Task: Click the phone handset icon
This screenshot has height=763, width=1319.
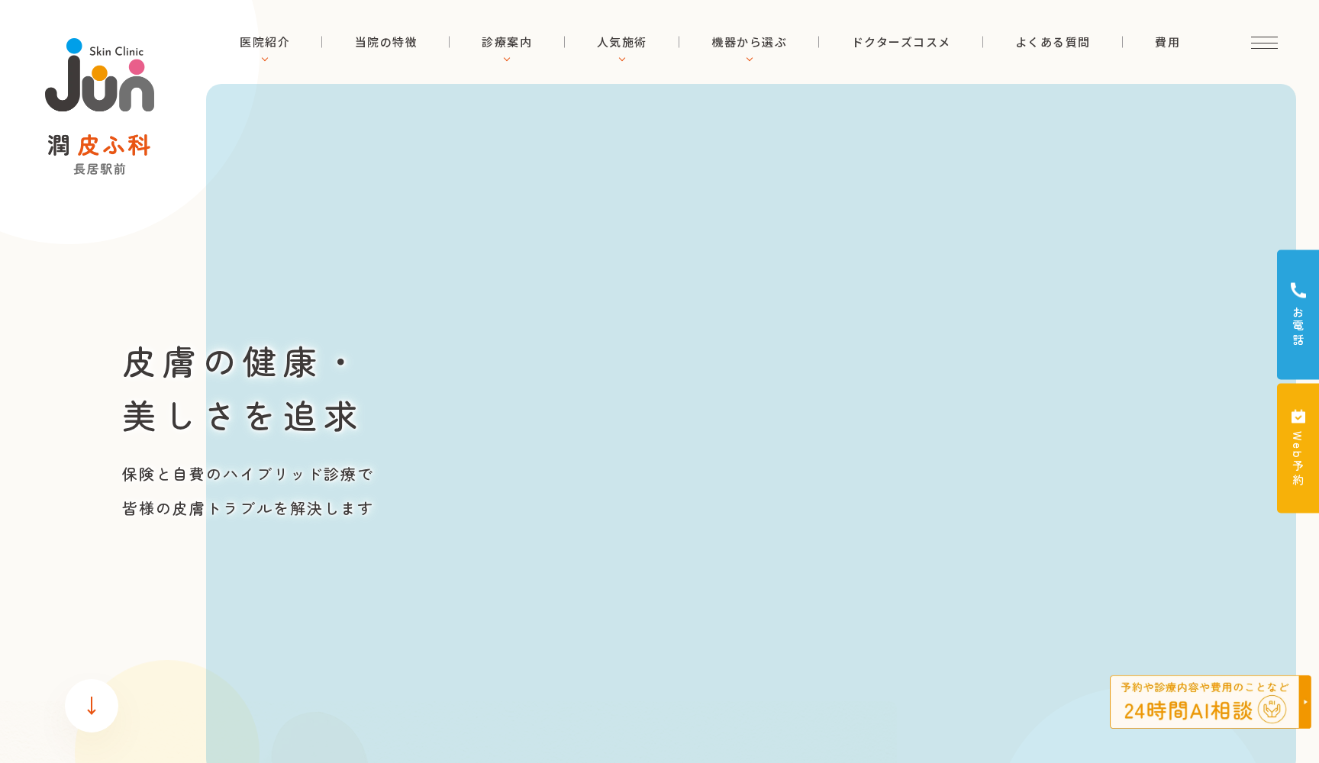Action: 1298,290
